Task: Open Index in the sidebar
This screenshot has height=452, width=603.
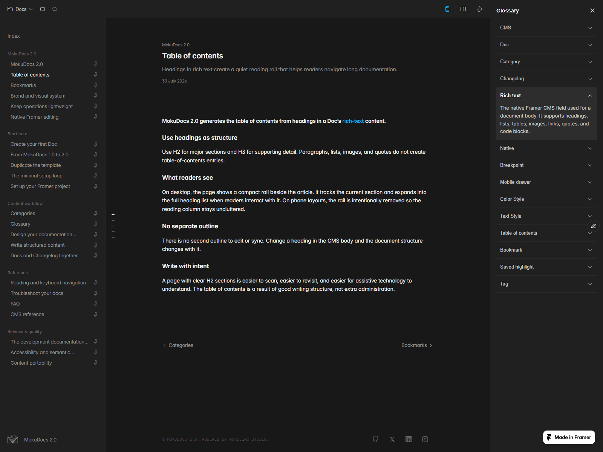Action: pyautogui.click(x=14, y=36)
